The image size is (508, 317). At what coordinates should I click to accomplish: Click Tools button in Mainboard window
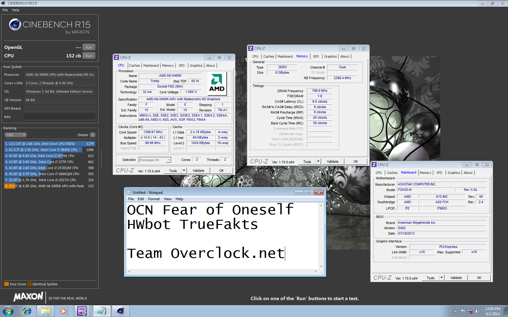[431, 278]
